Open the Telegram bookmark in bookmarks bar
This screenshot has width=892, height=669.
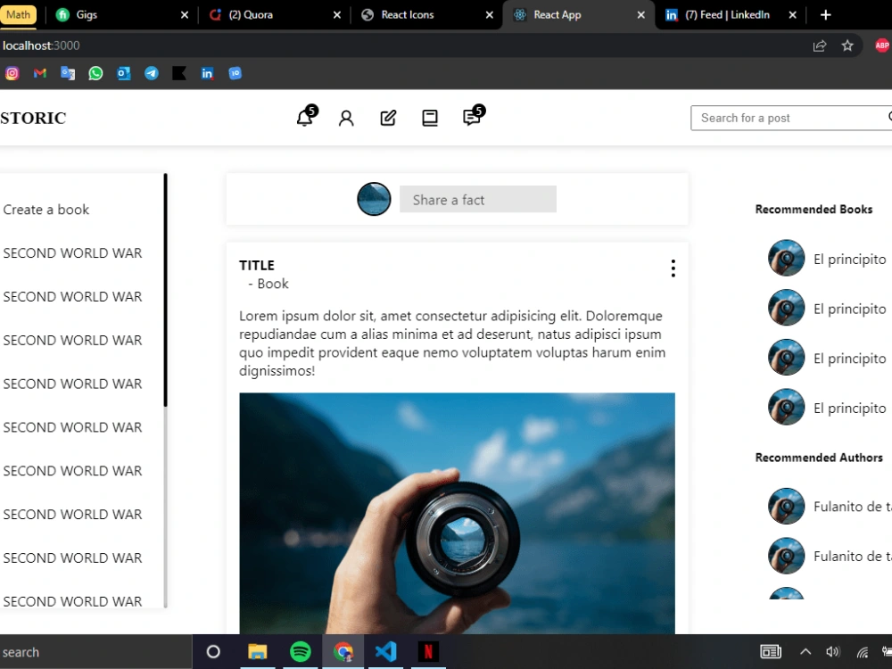click(151, 73)
